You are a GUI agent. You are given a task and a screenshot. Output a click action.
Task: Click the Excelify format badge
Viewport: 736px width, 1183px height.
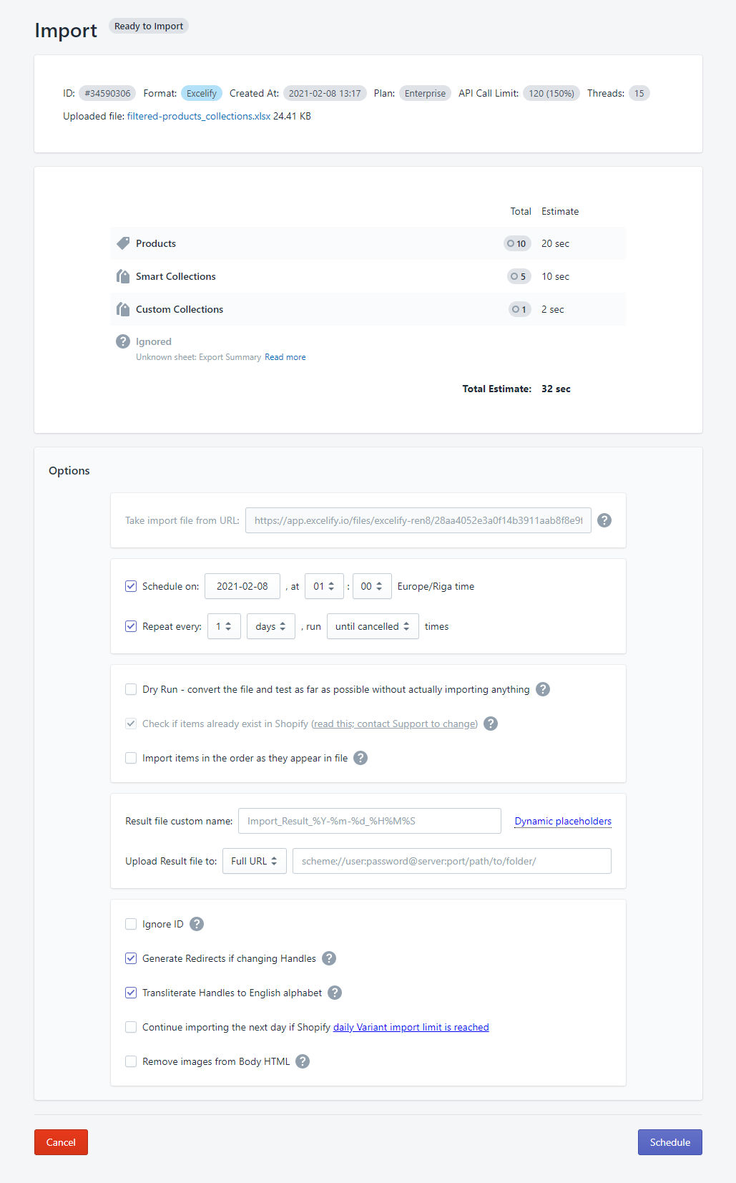click(x=202, y=93)
